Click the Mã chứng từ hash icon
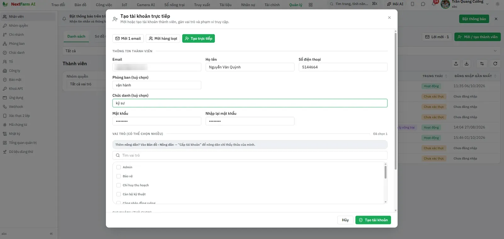The image size is (504, 239). pyautogui.click(x=5, y=125)
